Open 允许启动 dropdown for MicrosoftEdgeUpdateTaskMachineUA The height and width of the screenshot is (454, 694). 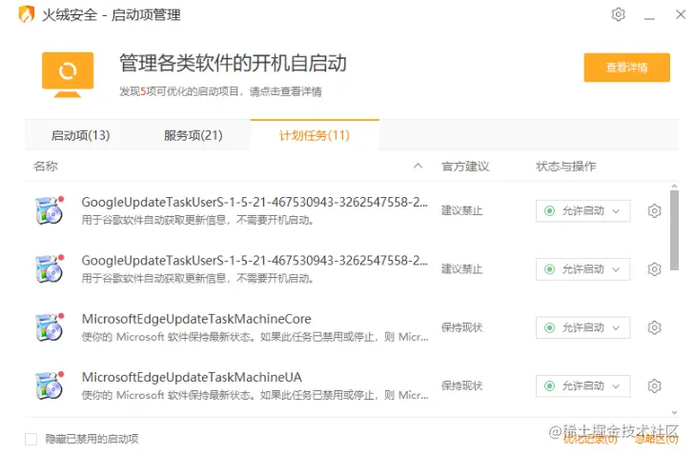(x=582, y=385)
